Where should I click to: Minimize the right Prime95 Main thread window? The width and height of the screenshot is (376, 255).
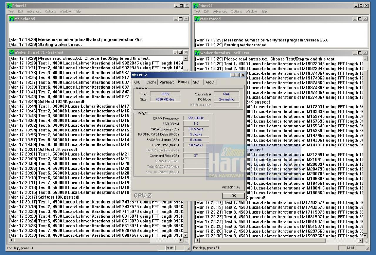coord(355,19)
